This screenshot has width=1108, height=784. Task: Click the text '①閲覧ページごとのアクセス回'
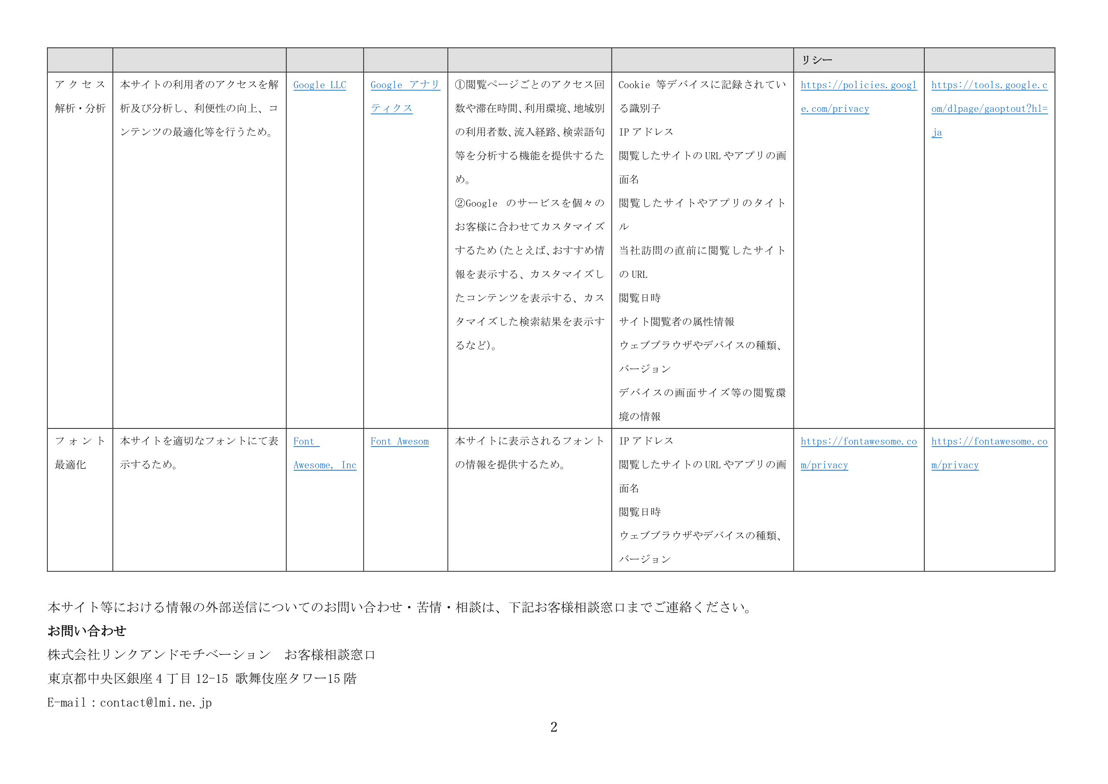pyautogui.click(x=530, y=84)
